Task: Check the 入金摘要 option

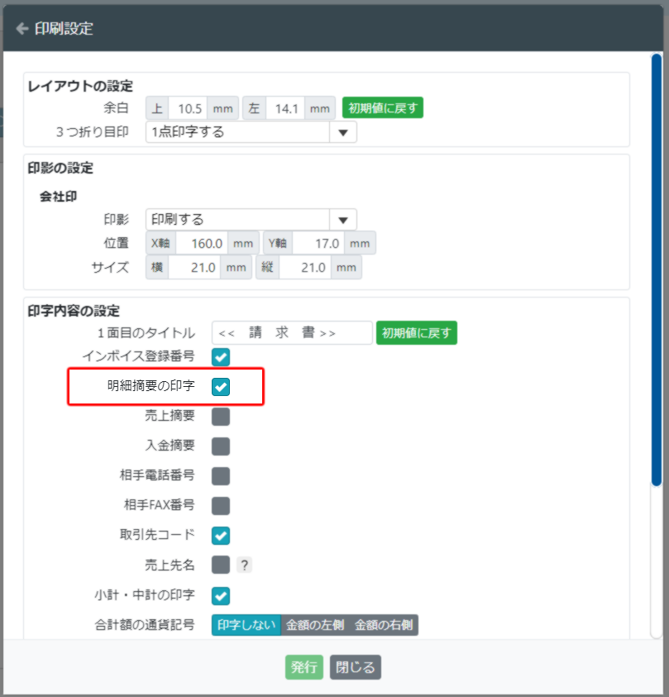Action: tap(219, 446)
